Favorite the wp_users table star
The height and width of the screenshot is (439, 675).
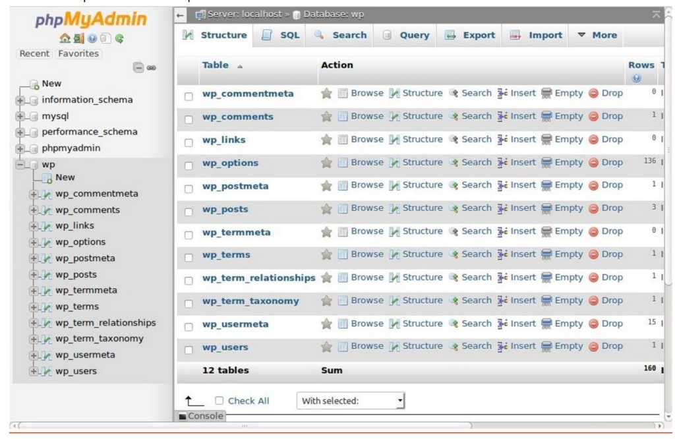(326, 347)
